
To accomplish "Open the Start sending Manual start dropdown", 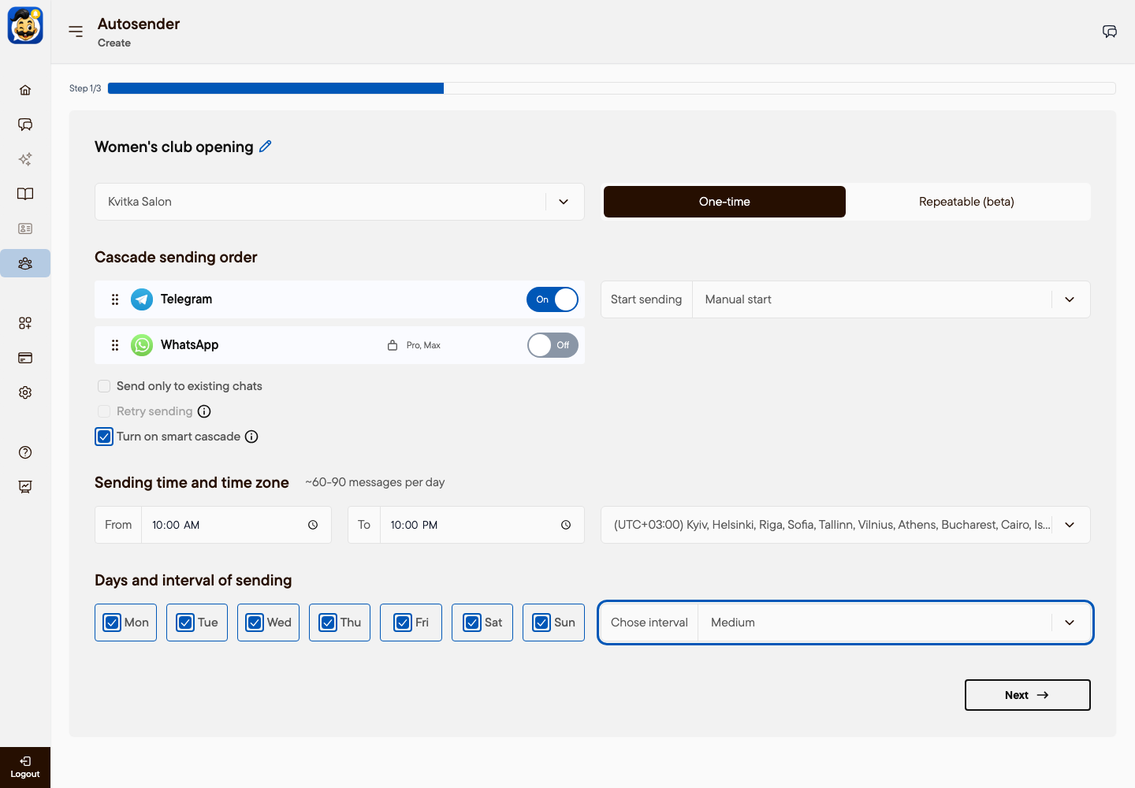I will tap(846, 299).
